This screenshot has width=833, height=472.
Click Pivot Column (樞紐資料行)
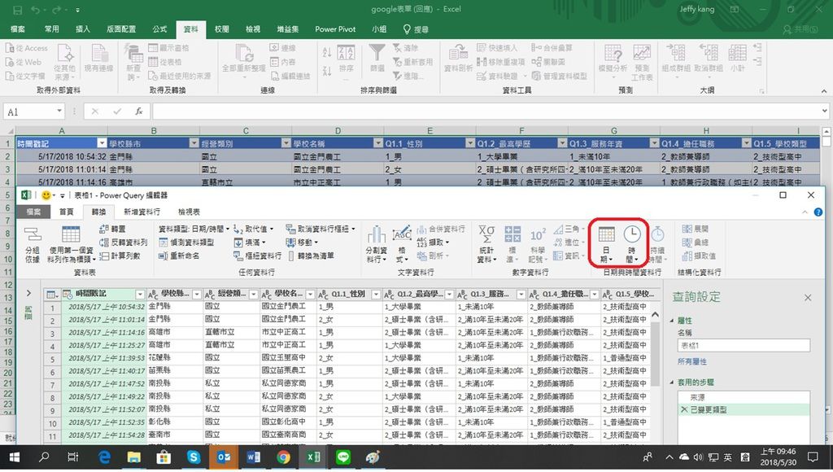[257, 256]
